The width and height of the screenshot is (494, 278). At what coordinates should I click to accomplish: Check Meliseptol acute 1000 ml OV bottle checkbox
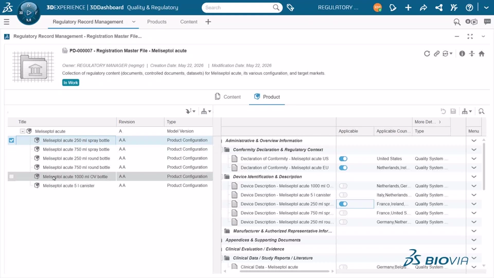point(11,177)
